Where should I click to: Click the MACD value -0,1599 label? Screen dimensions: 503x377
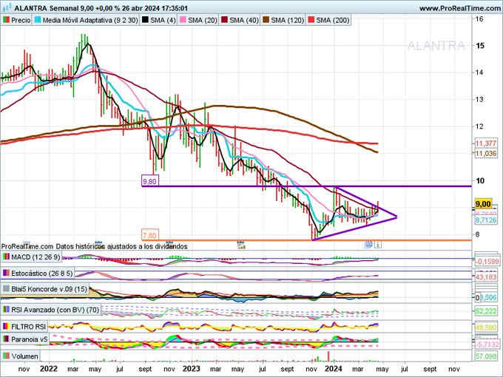click(487, 262)
